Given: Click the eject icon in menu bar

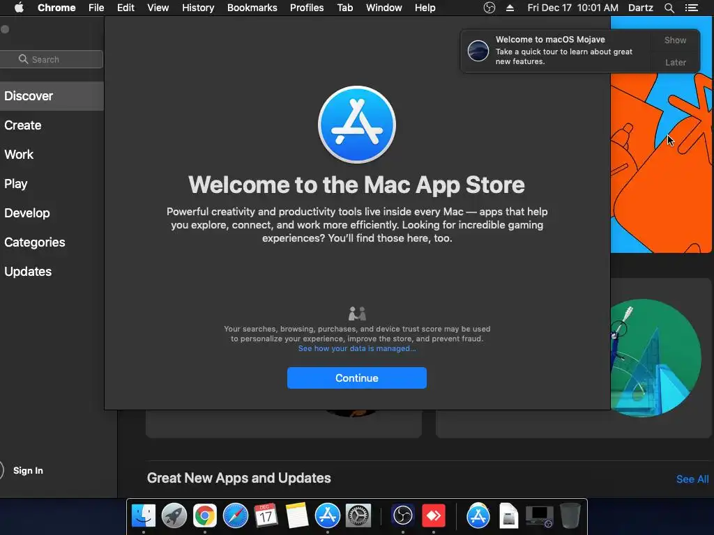Looking at the screenshot, I should pyautogui.click(x=510, y=8).
